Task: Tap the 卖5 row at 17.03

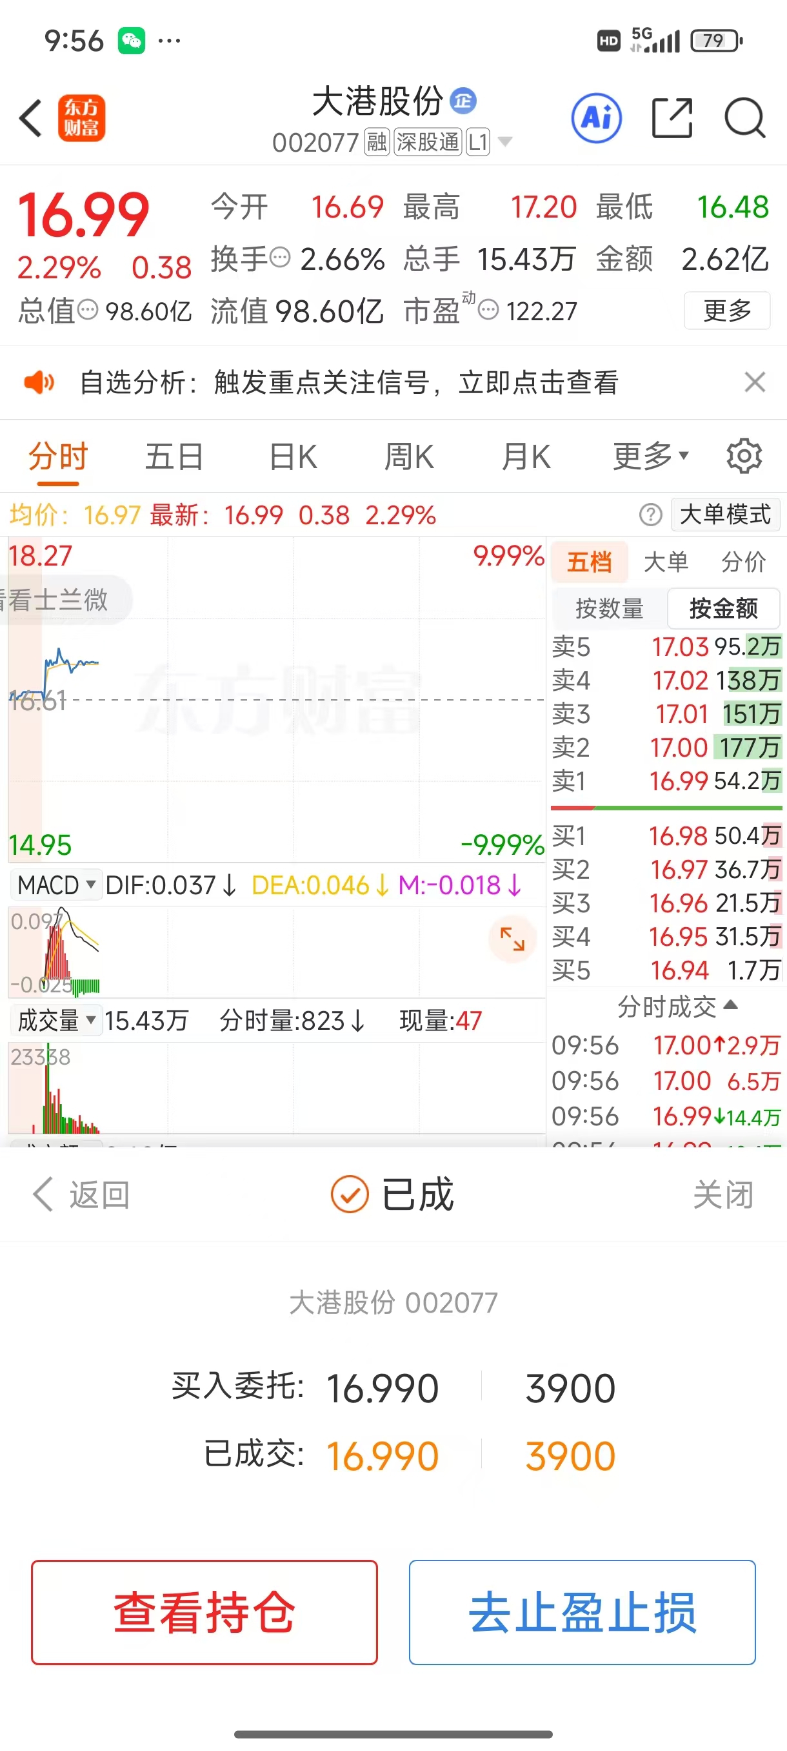Action: click(666, 646)
